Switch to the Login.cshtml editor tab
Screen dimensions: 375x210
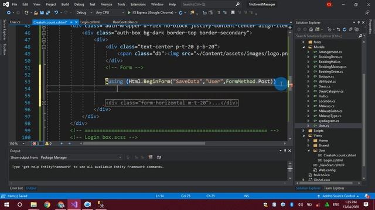point(90,22)
